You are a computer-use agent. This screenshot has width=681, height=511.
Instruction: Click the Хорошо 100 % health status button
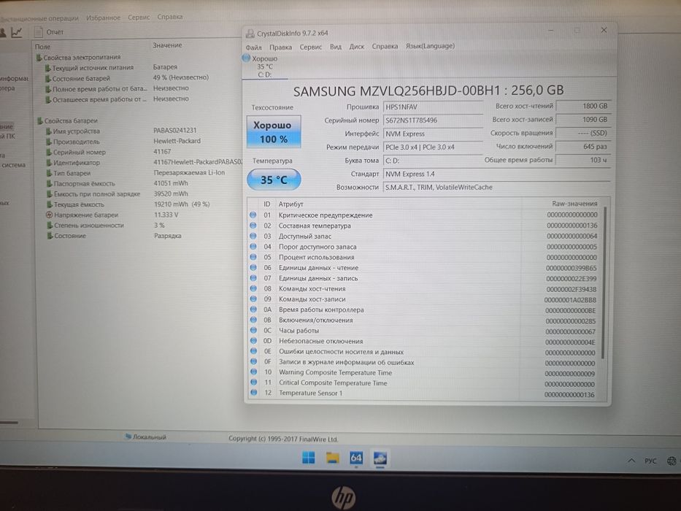274,131
